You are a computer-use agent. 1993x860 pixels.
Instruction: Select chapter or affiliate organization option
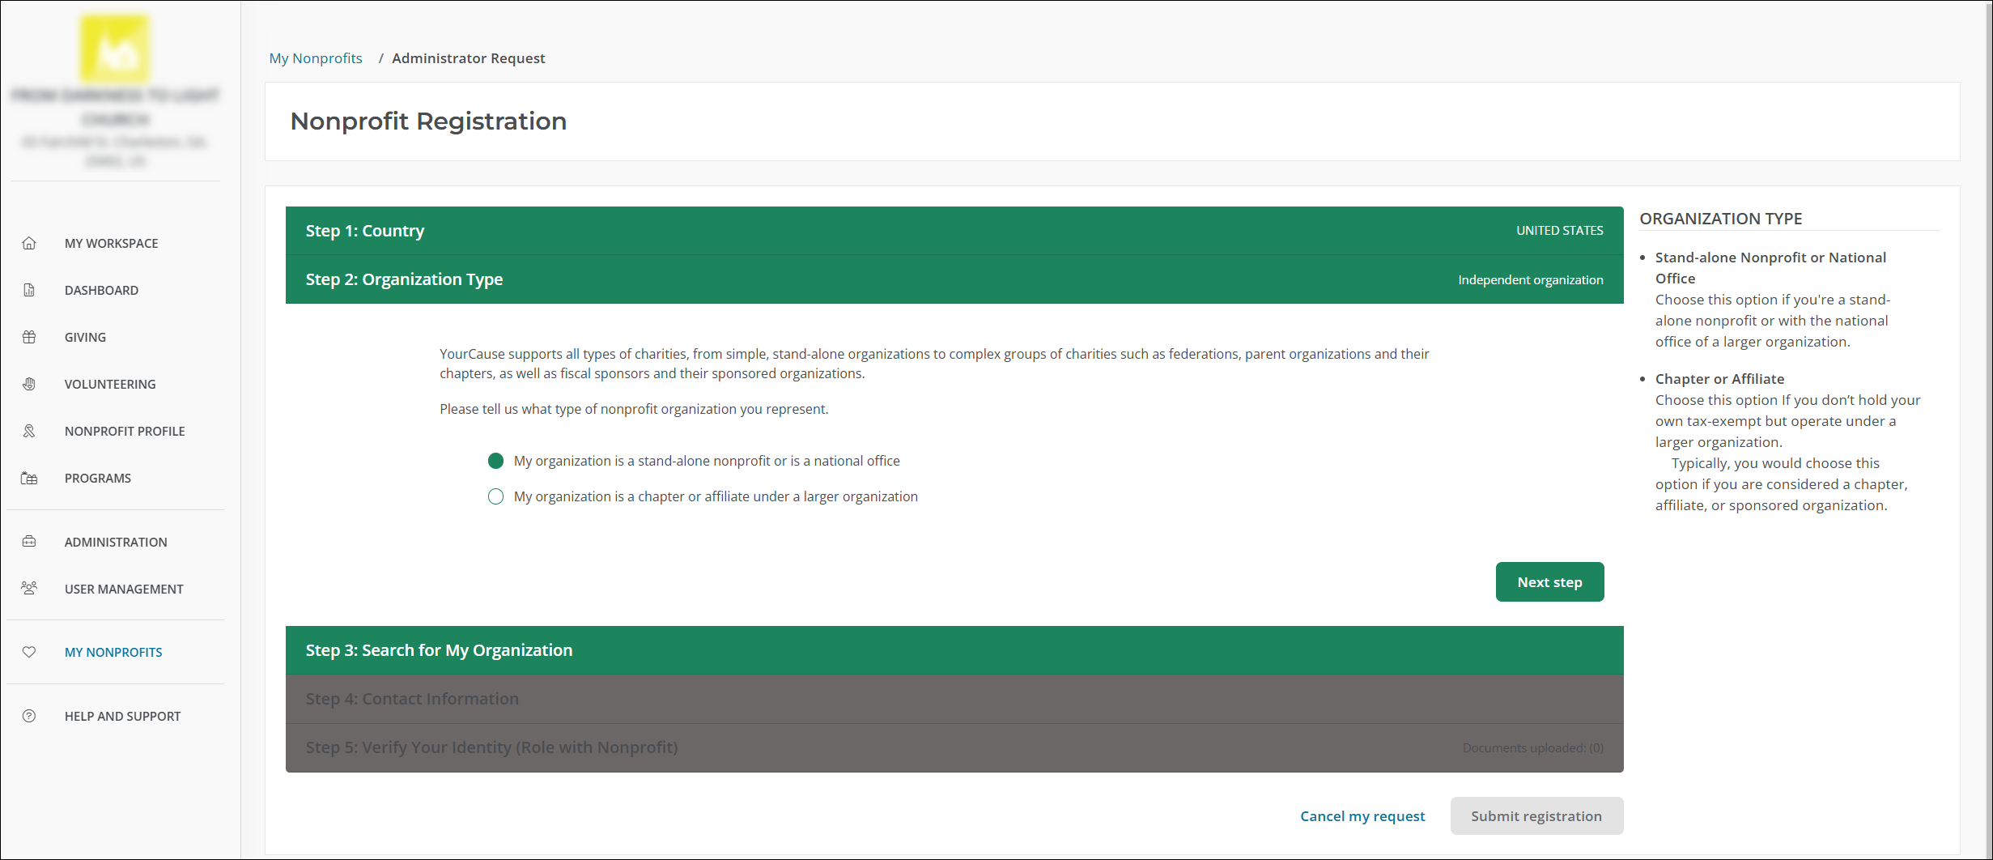click(x=496, y=496)
